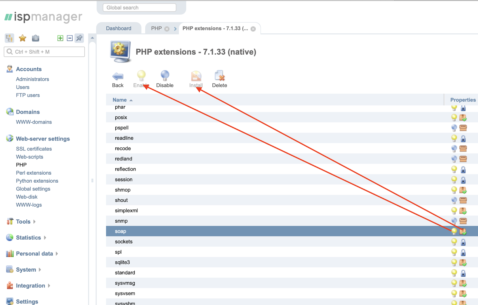
Task: Open Python extensions in the sidebar
Action: point(37,181)
